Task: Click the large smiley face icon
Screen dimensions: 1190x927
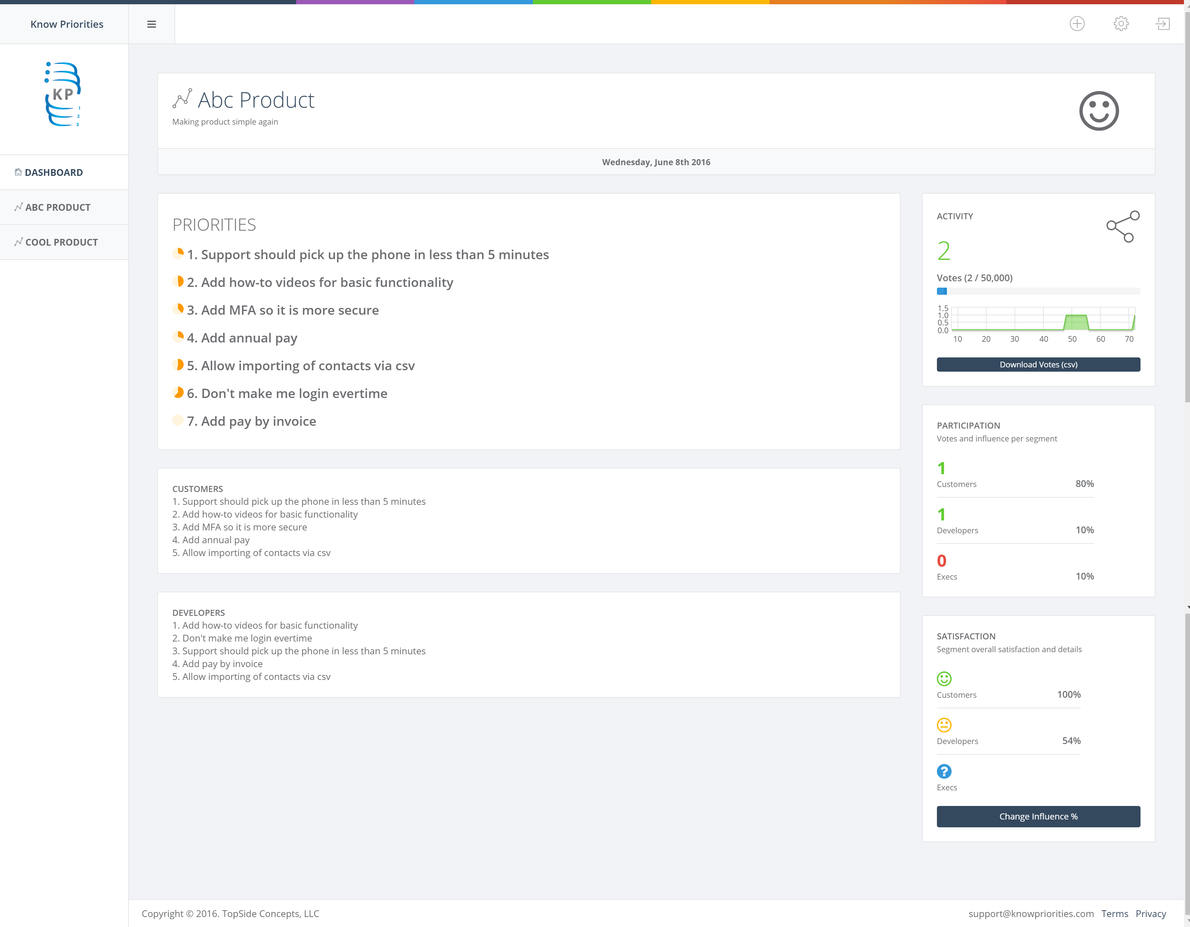Action: (1099, 111)
